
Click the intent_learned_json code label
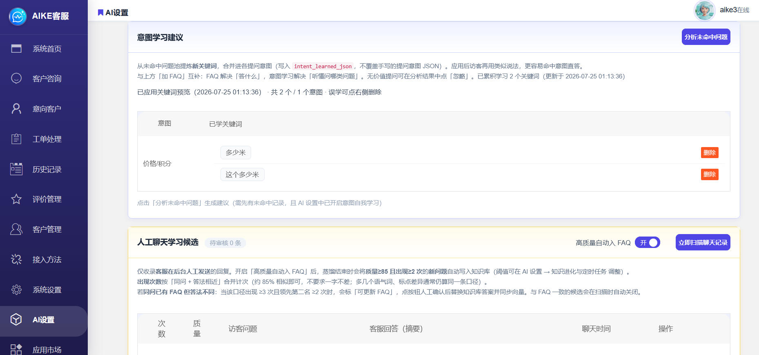pyautogui.click(x=323, y=66)
